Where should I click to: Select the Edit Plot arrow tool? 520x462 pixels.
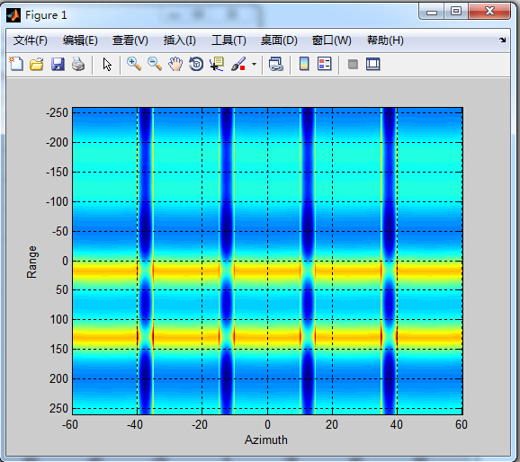point(107,65)
